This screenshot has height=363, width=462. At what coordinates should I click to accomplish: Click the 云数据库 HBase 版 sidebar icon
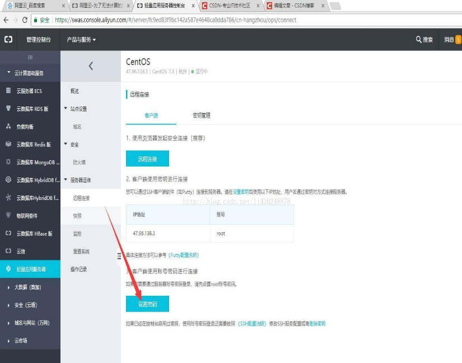point(8,233)
